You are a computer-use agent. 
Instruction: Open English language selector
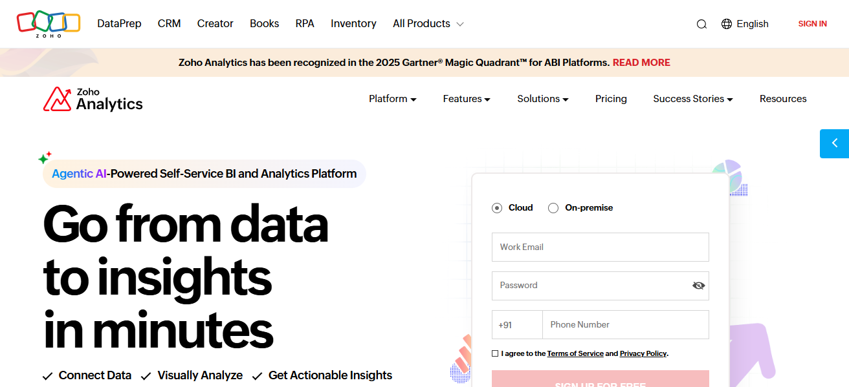(753, 24)
